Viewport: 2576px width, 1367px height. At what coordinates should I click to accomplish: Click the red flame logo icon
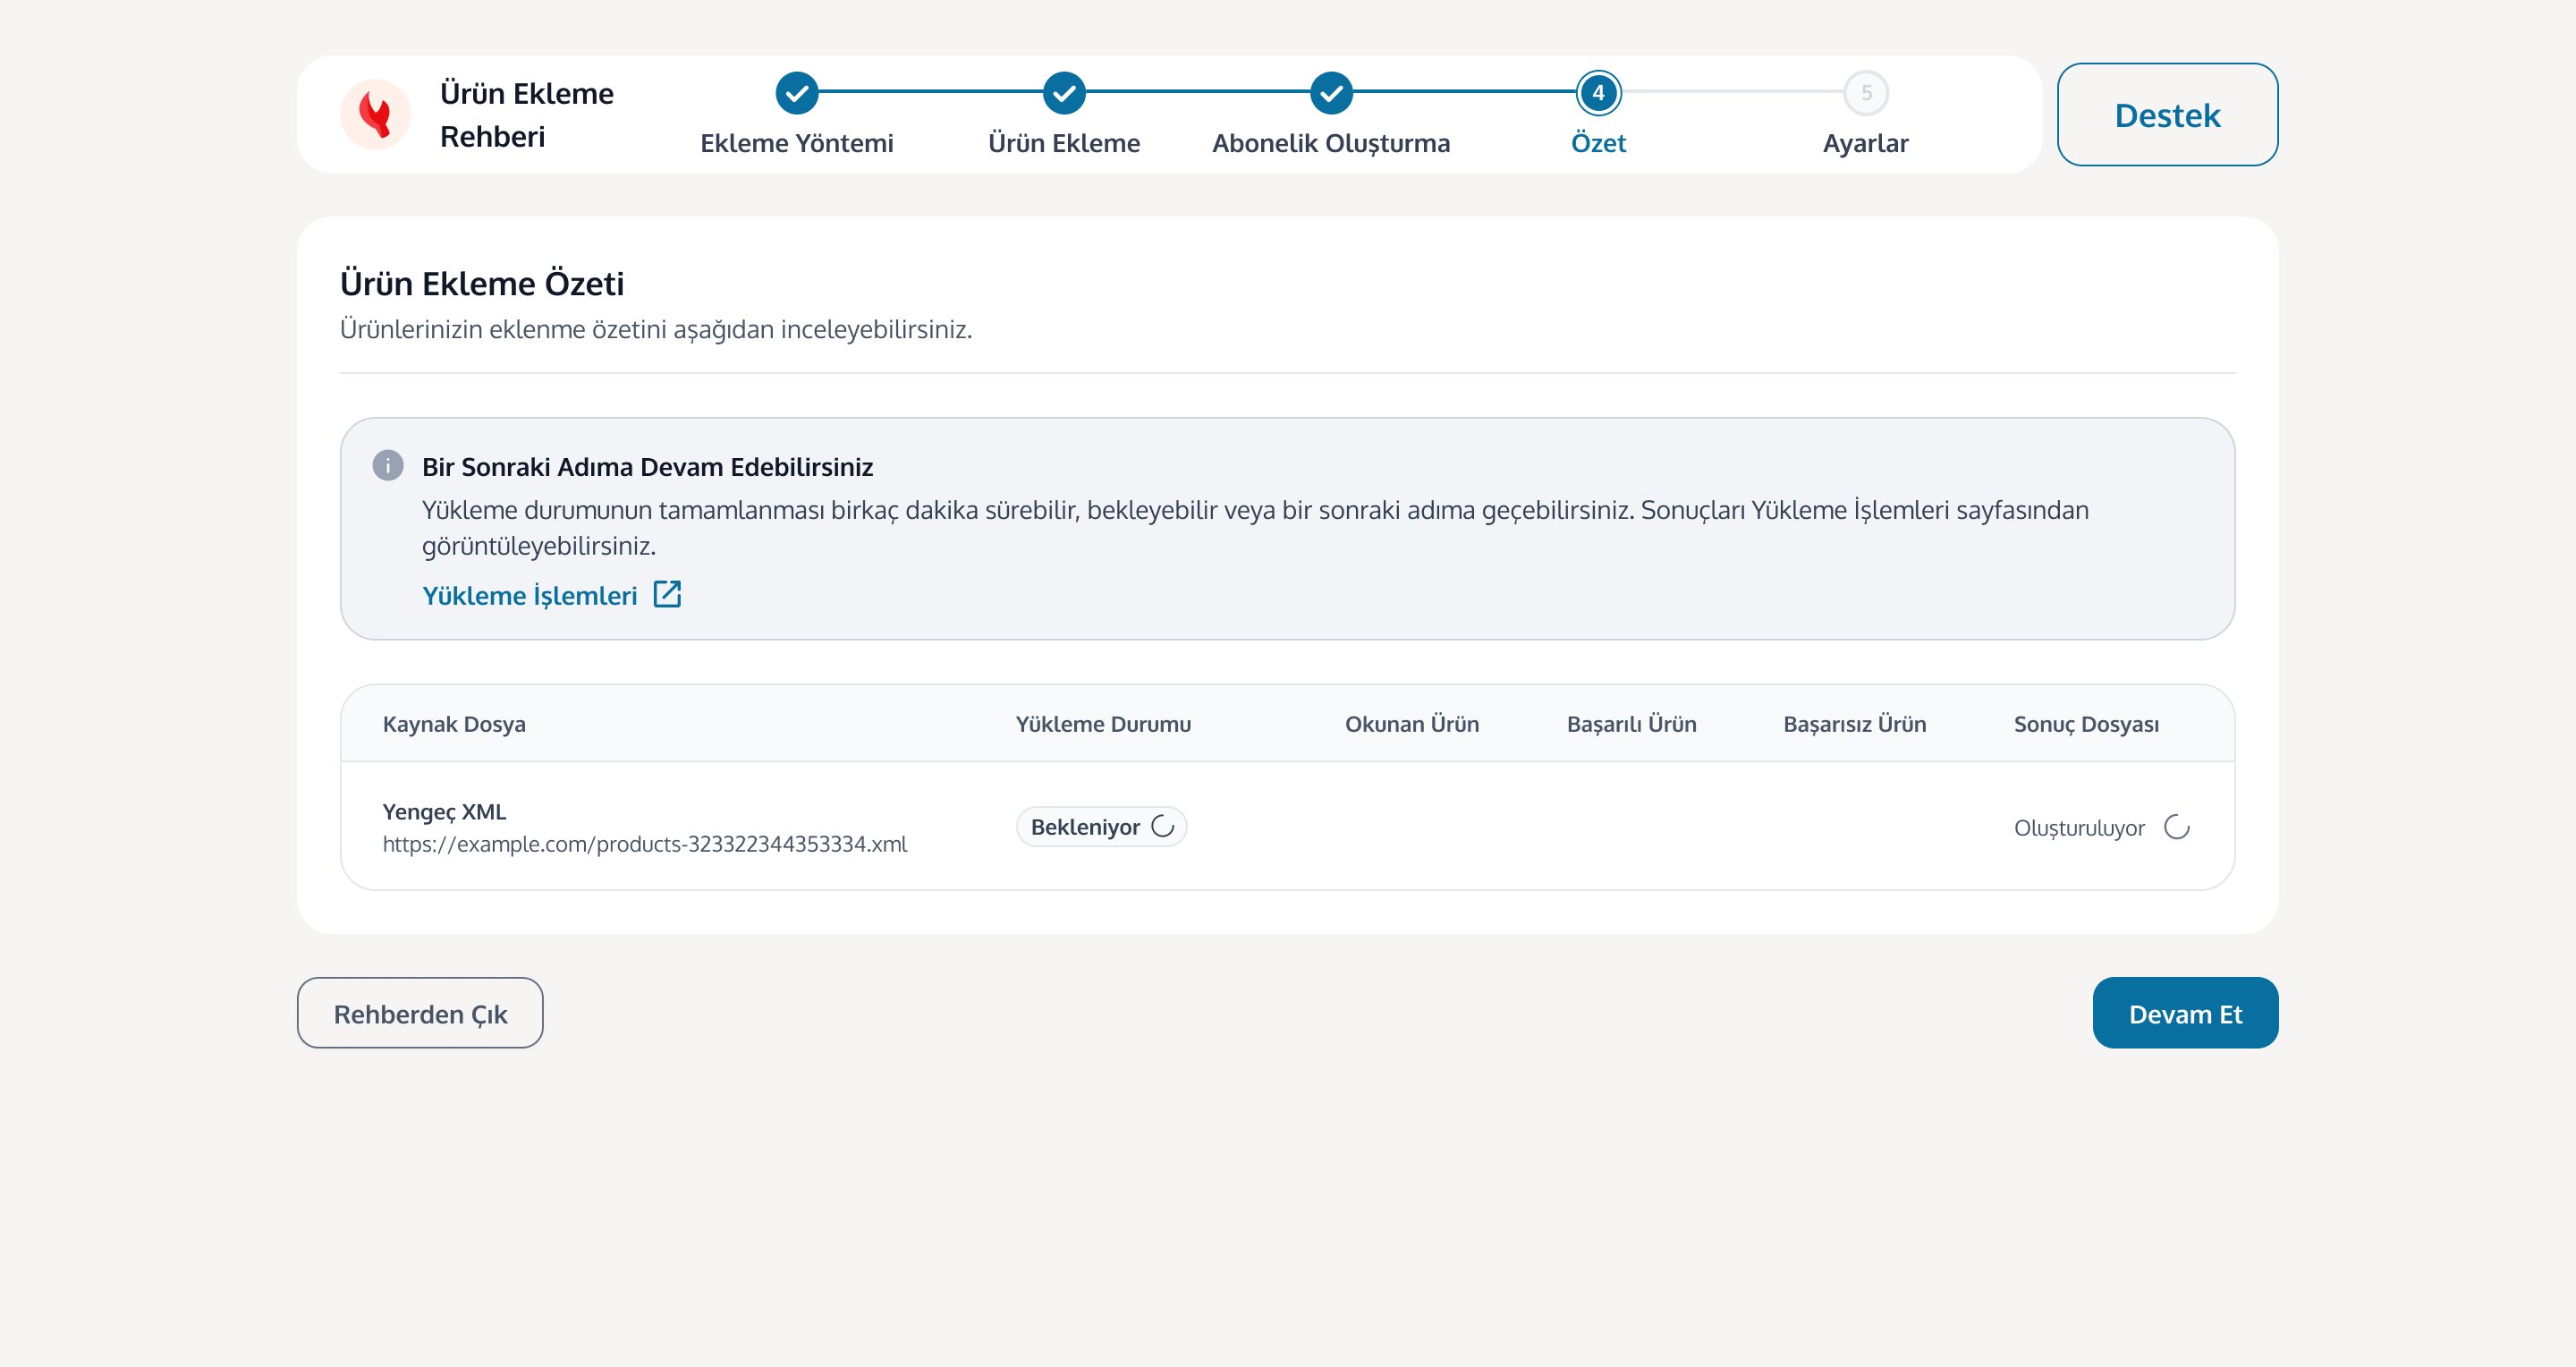tap(375, 114)
